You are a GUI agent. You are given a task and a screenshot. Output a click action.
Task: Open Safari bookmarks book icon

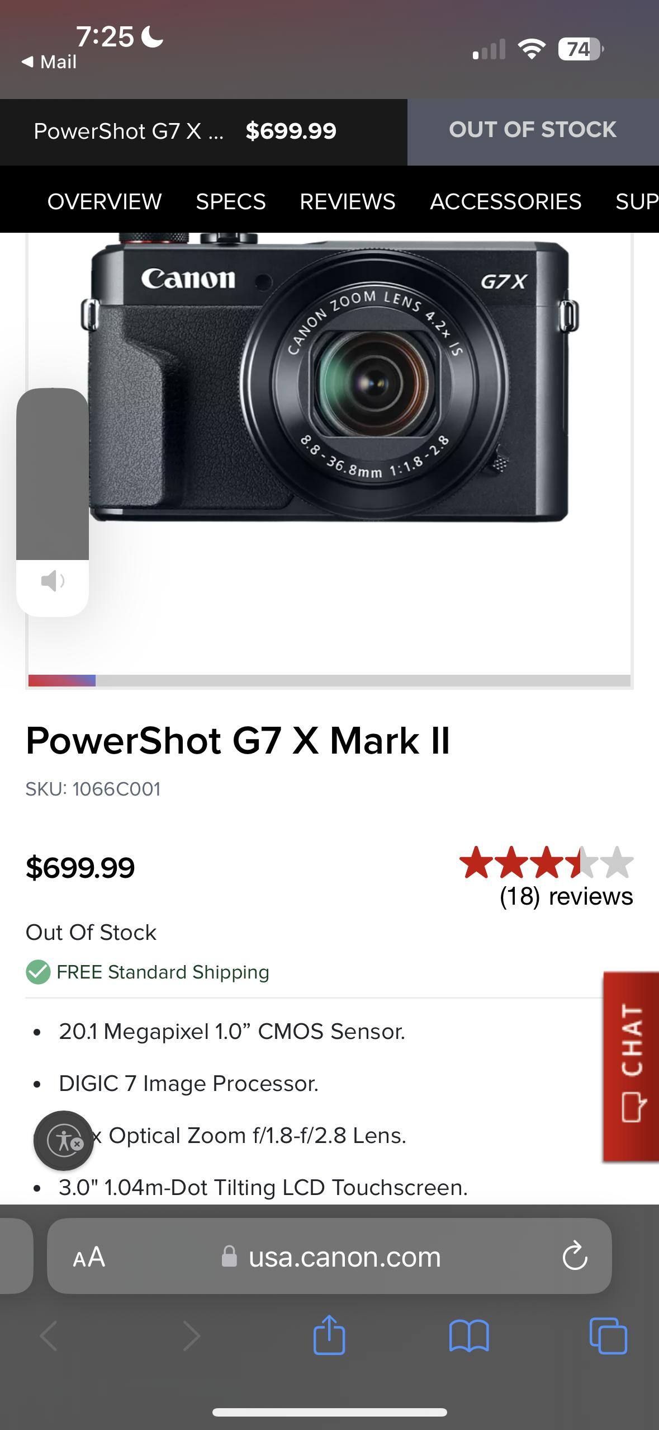[x=469, y=1335]
